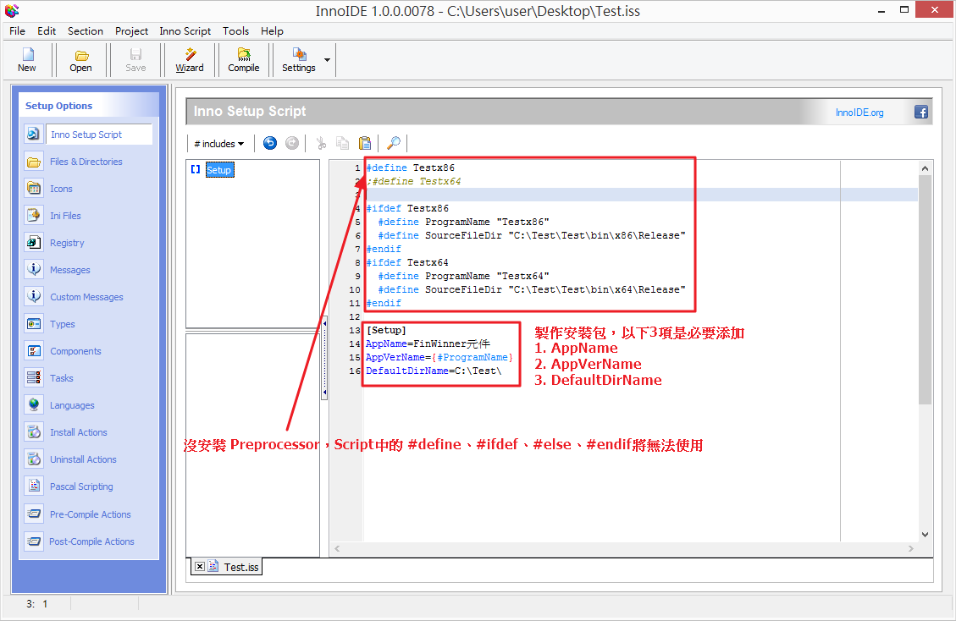The image size is (956, 621).
Task: Click the Facebook icon in header
Action: click(920, 111)
